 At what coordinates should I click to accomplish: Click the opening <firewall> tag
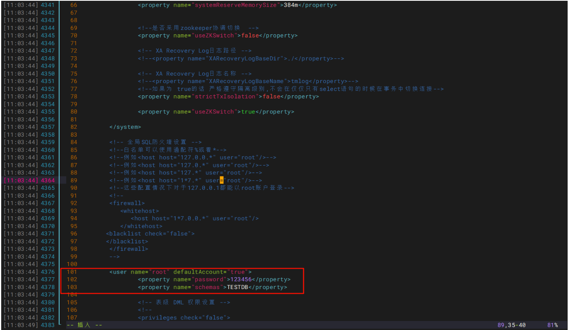click(127, 203)
